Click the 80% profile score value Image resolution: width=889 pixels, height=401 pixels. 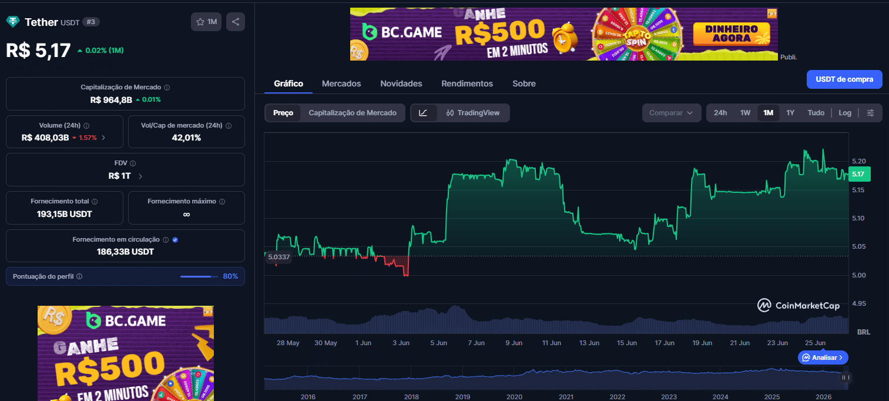[230, 276]
